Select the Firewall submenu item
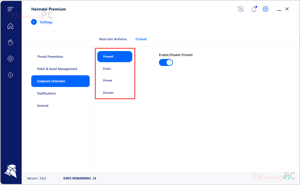The height and width of the screenshot is (185, 300). [x=115, y=57]
